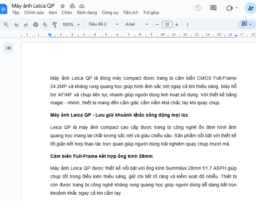Click the document title Máy ảnh Leica QP
Viewport: 256px width, 201px height.
coord(33,6)
